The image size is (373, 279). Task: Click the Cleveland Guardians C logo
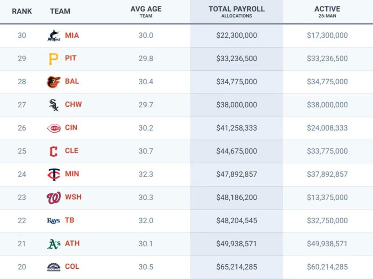click(54, 151)
